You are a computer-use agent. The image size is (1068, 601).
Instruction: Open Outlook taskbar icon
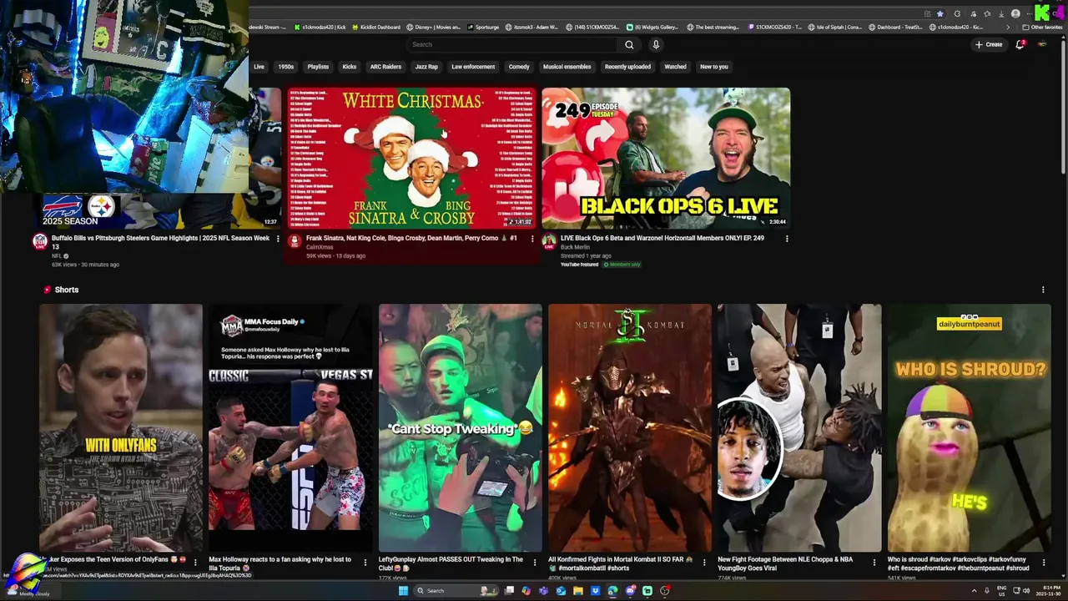pos(561,591)
